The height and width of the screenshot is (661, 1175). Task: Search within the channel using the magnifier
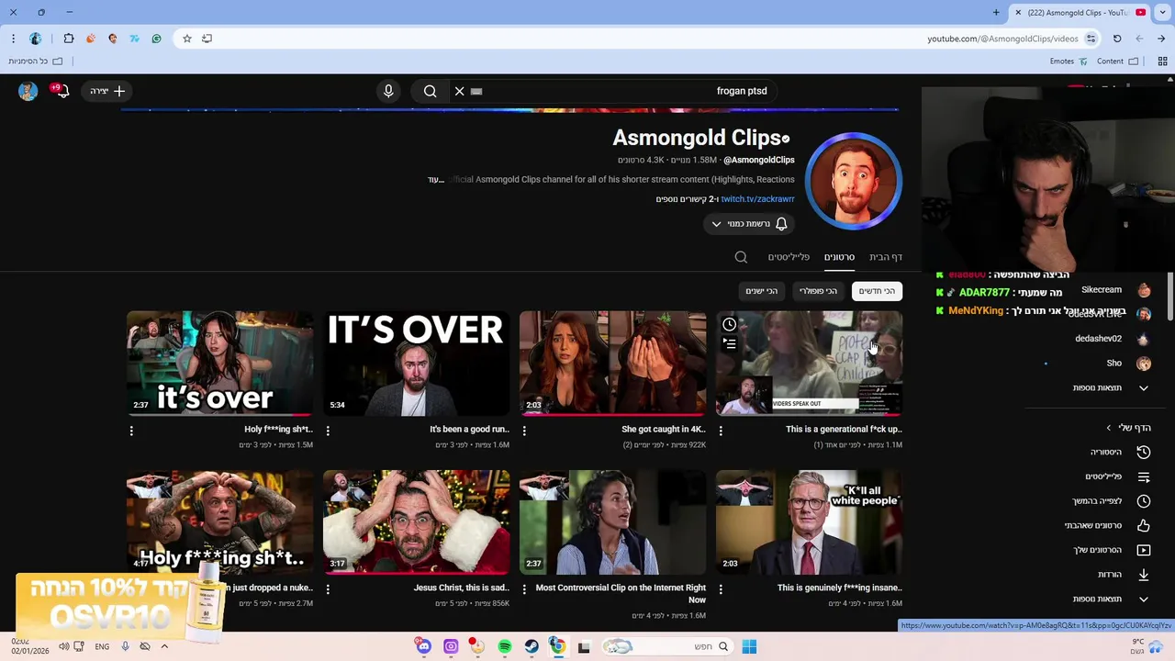point(741,257)
